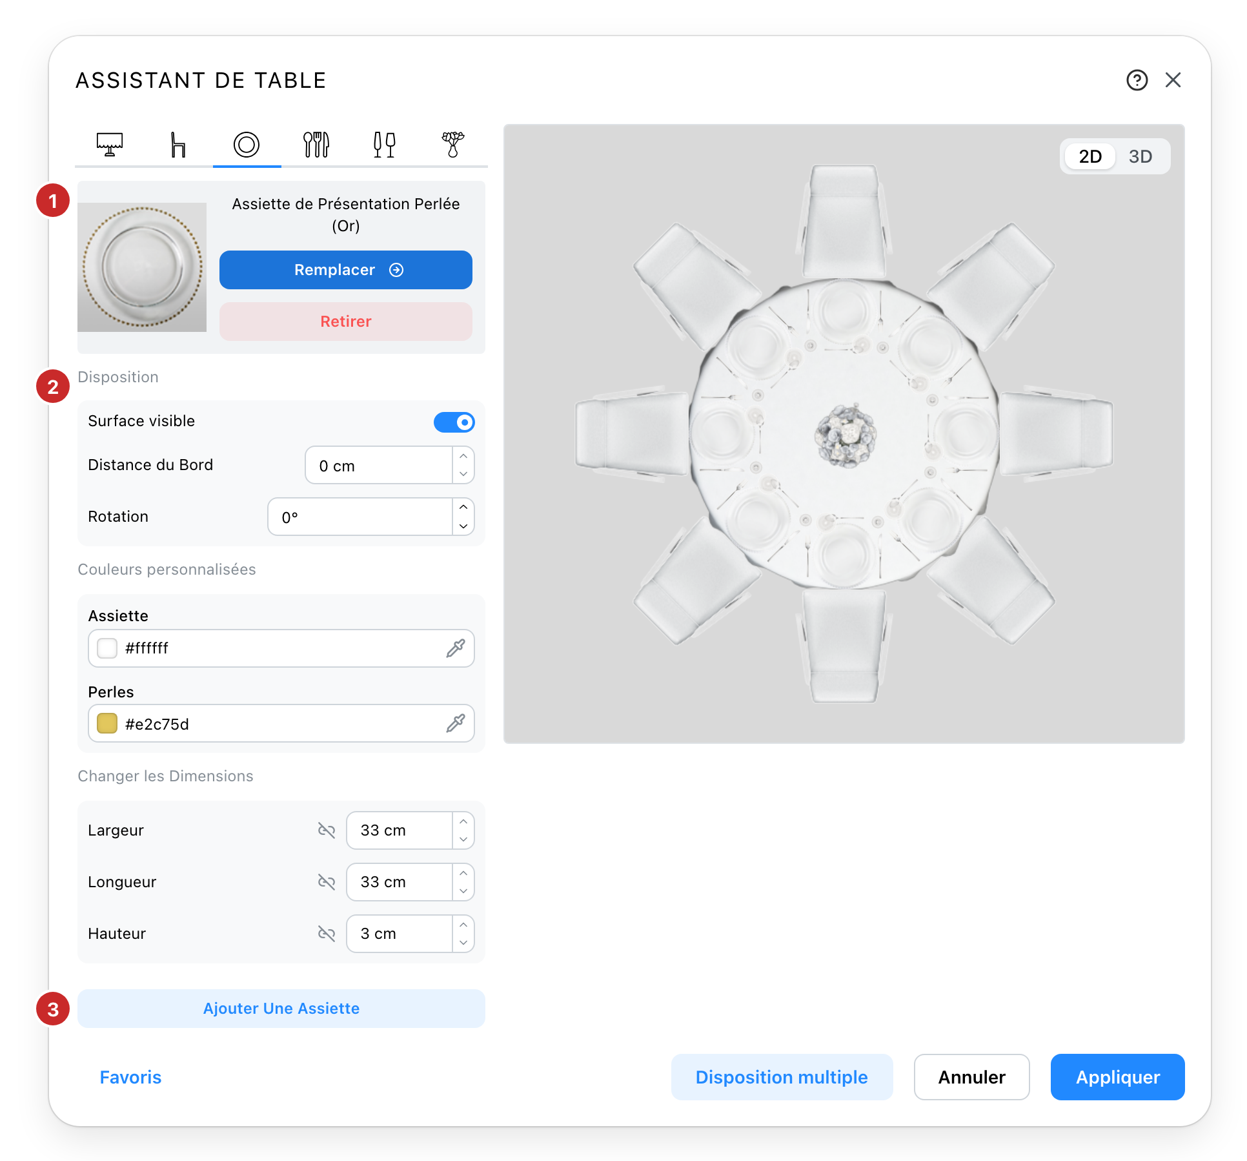Switch preview to 2D view
Viewport: 1247px width, 1161px height.
coord(1090,156)
